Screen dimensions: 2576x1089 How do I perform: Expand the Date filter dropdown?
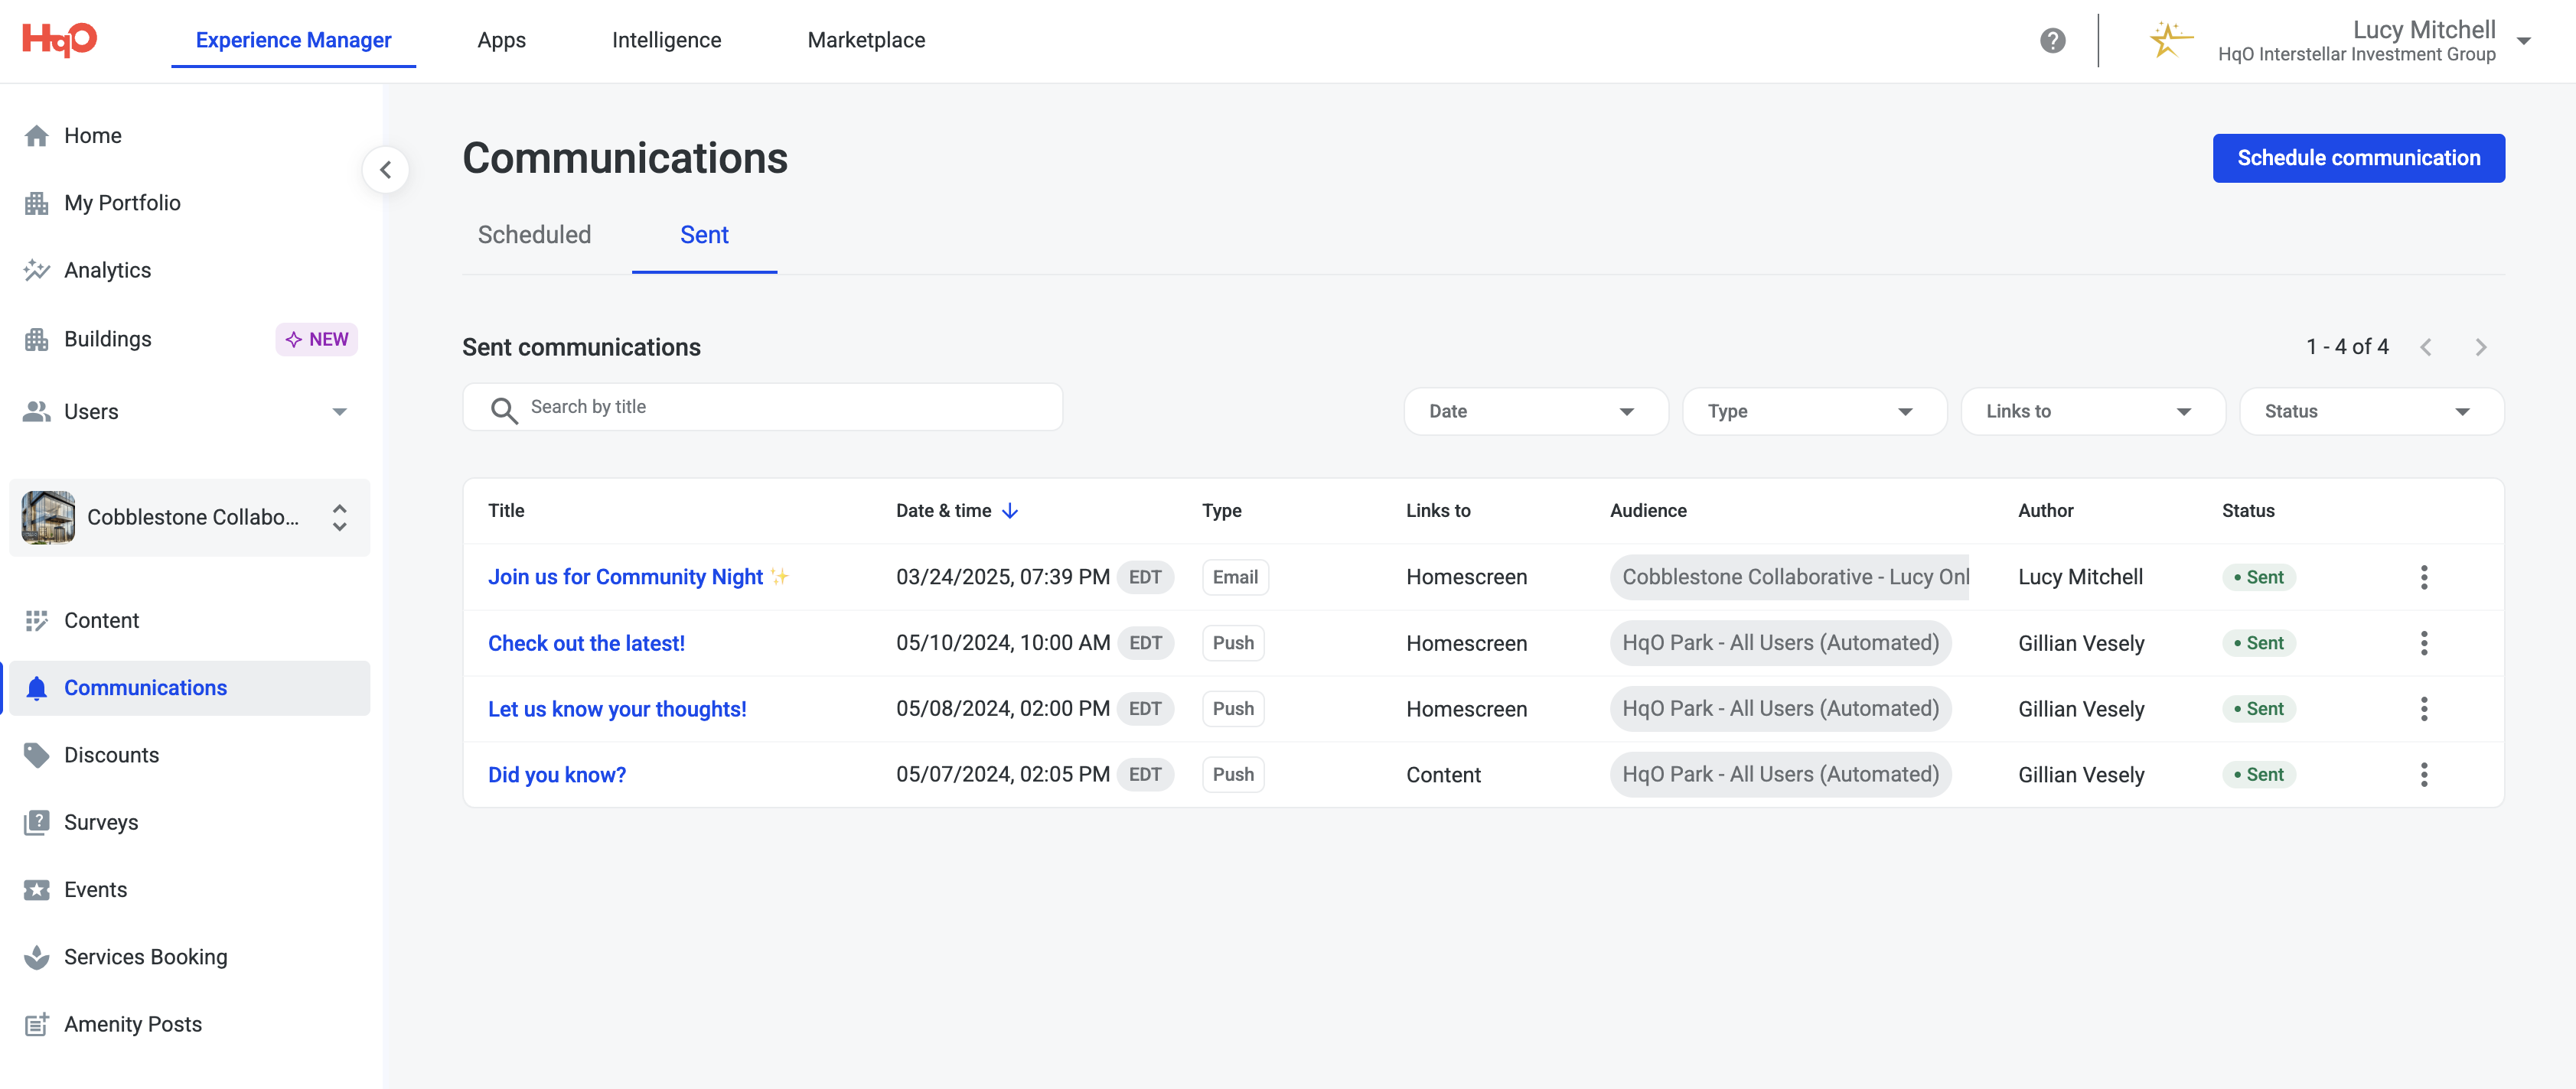click(x=1535, y=411)
